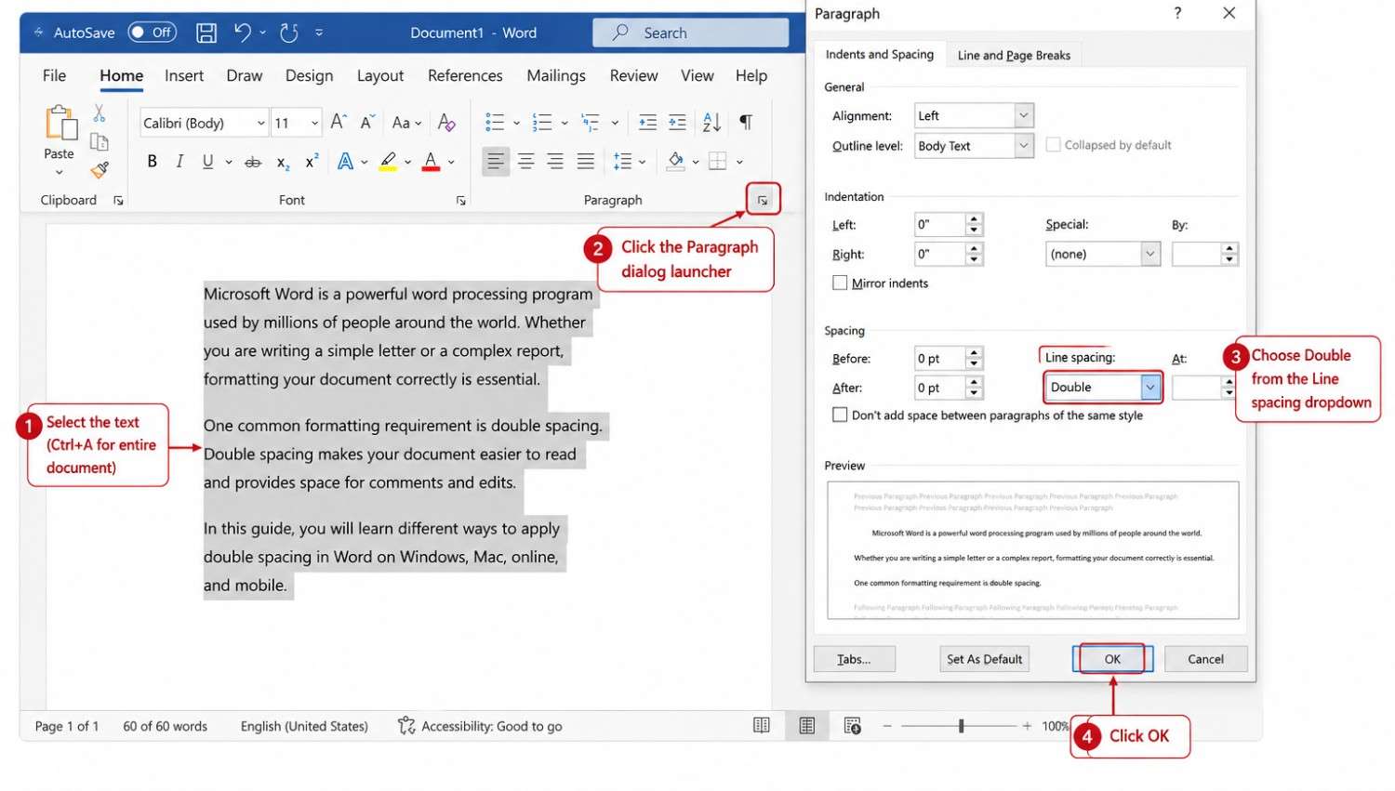Screen dimensions: 1395x791
Task: Expand the Change Case Aa dropdown
Action: (407, 122)
